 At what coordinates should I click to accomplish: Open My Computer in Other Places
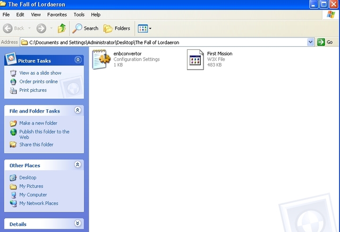33,195
